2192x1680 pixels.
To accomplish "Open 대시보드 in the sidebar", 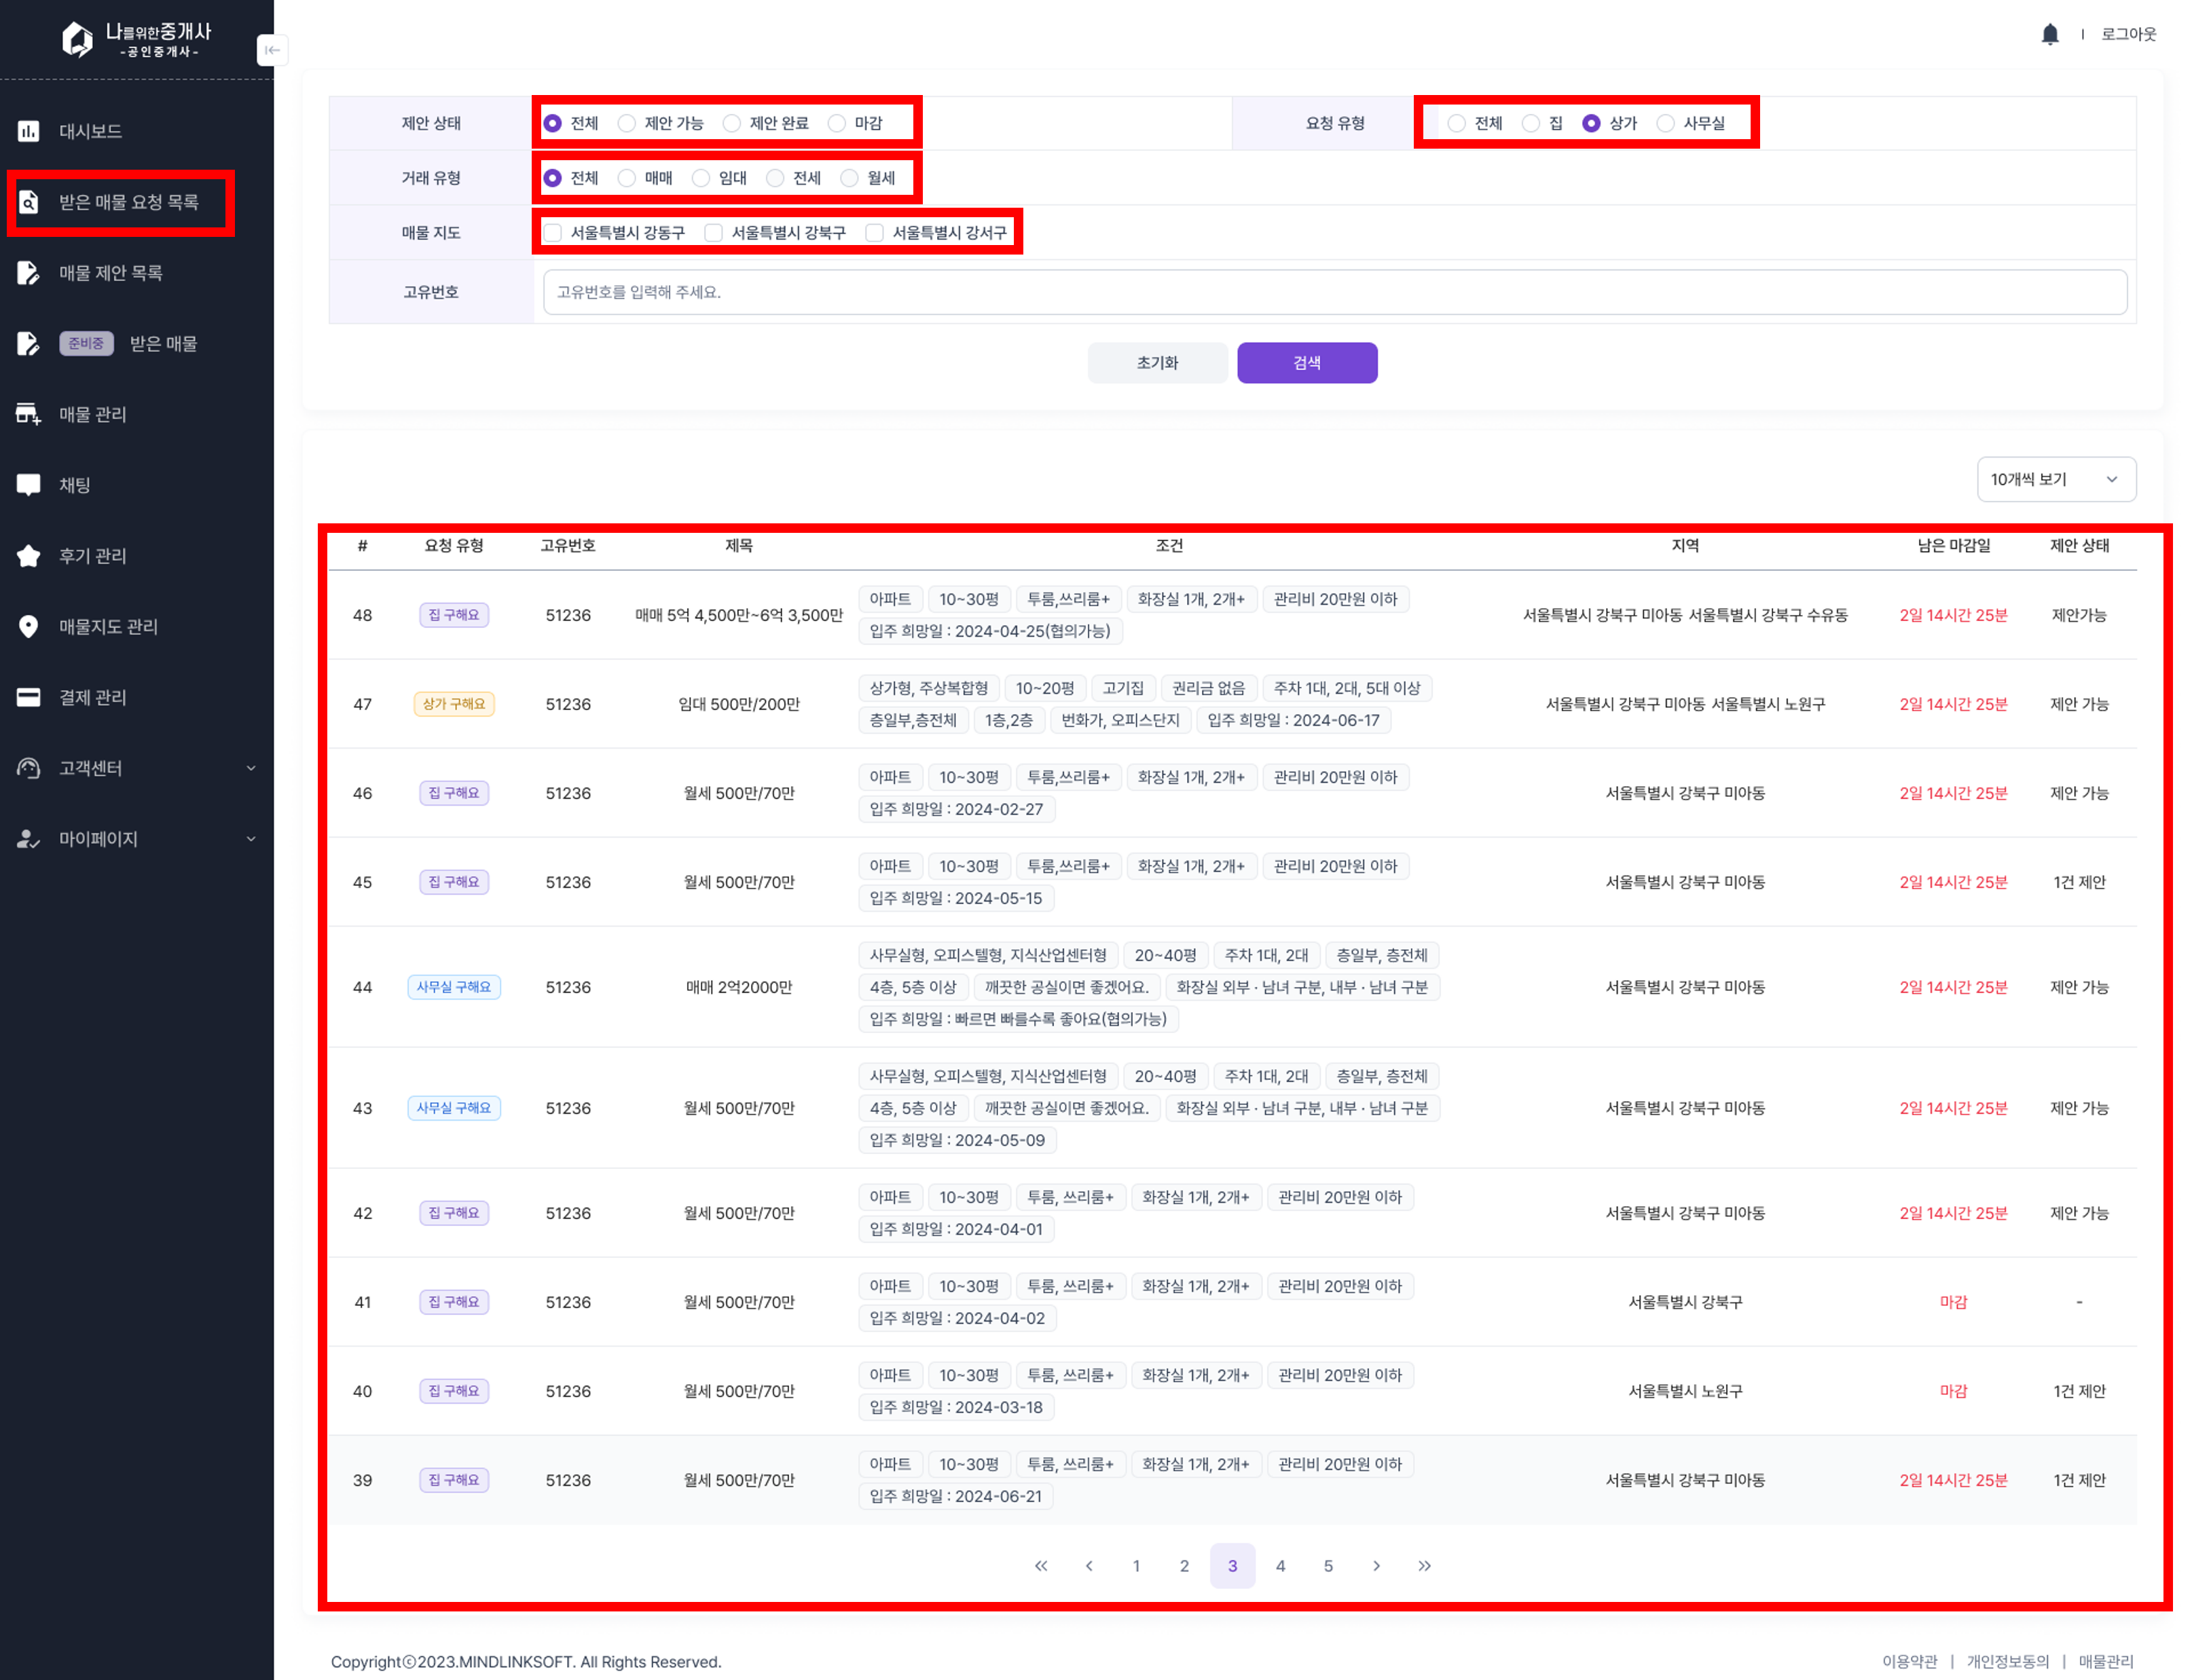I will [91, 131].
